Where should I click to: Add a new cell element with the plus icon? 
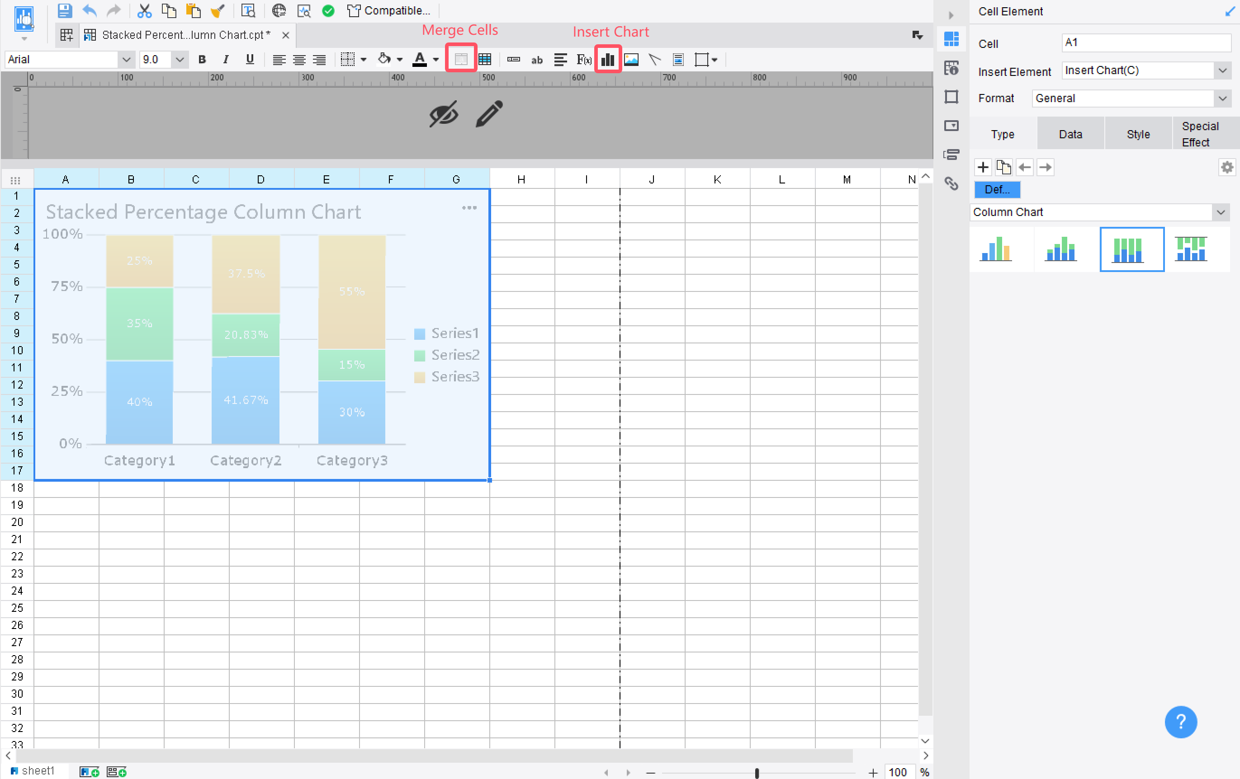point(983,167)
